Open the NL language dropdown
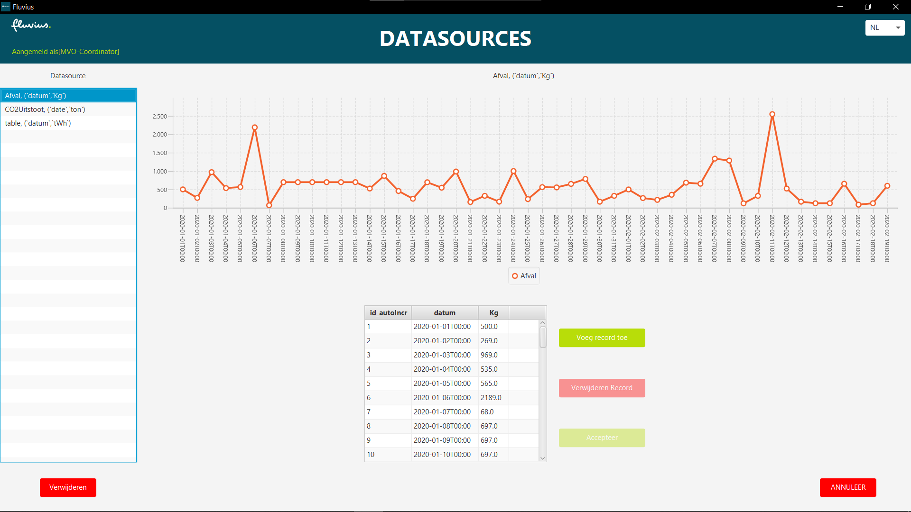911x512 pixels. (884, 27)
